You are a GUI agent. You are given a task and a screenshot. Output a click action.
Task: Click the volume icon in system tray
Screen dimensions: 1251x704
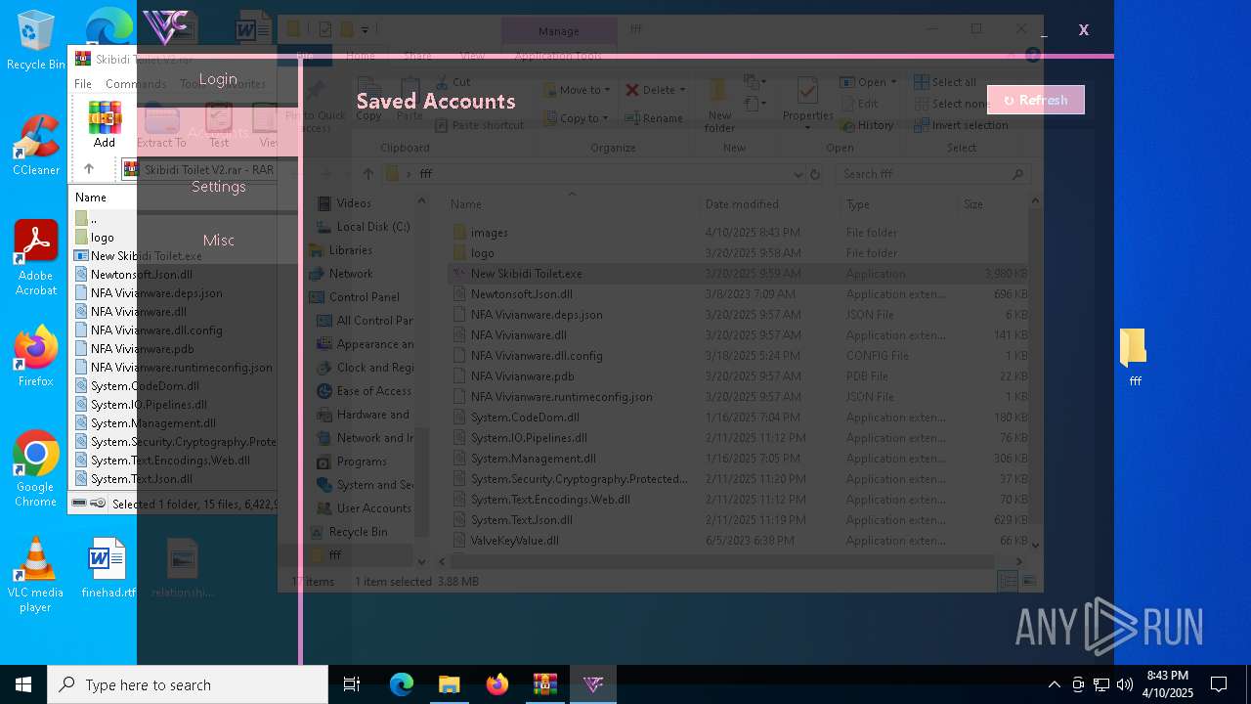1124,684
